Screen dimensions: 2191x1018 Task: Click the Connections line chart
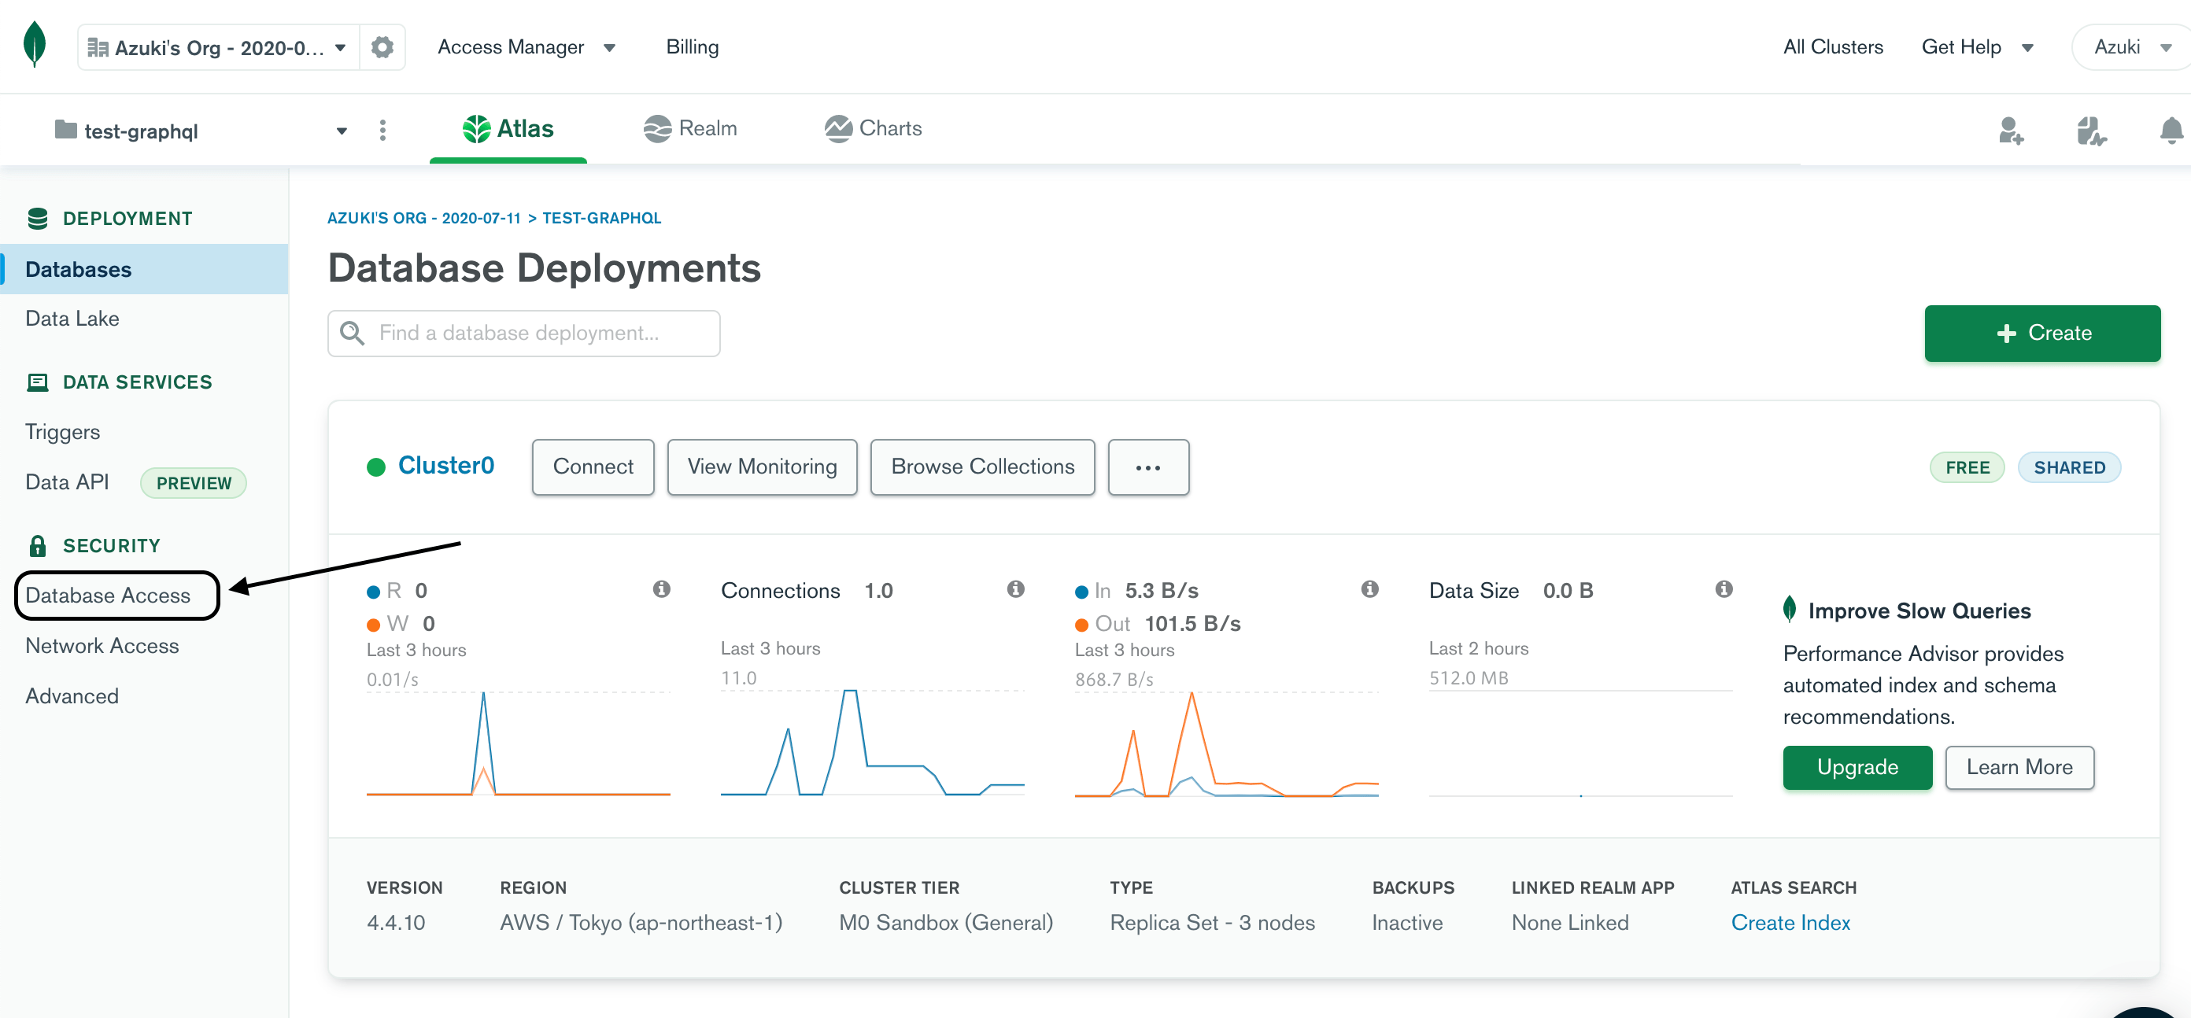pyautogui.click(x=873, y=743)
